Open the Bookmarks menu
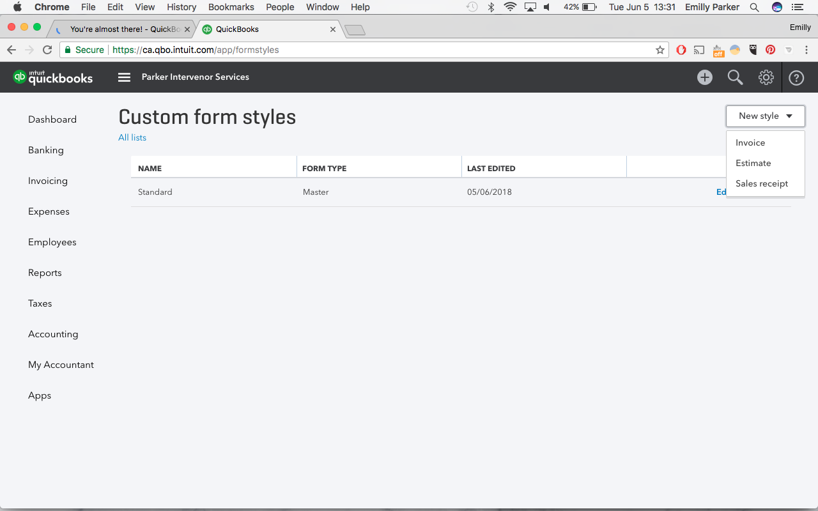This screenshot has width=818, height=511. tap(231, 7)
